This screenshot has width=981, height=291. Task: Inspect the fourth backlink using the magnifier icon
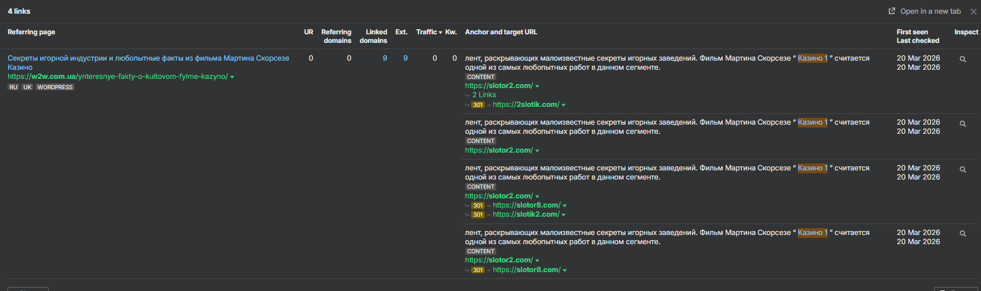click(963, 234)
